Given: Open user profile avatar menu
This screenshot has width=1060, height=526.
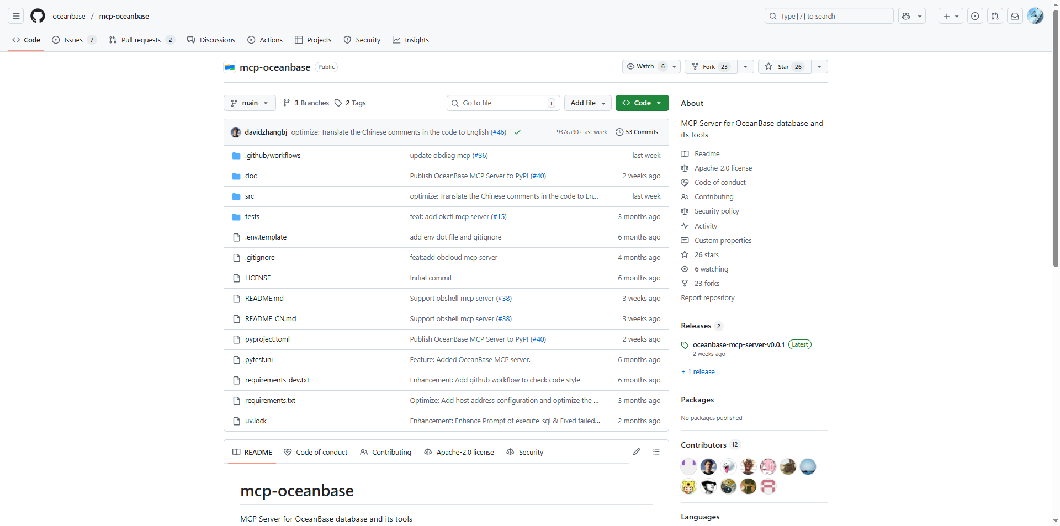Looking at the screenshot, I should (1035, 16).
